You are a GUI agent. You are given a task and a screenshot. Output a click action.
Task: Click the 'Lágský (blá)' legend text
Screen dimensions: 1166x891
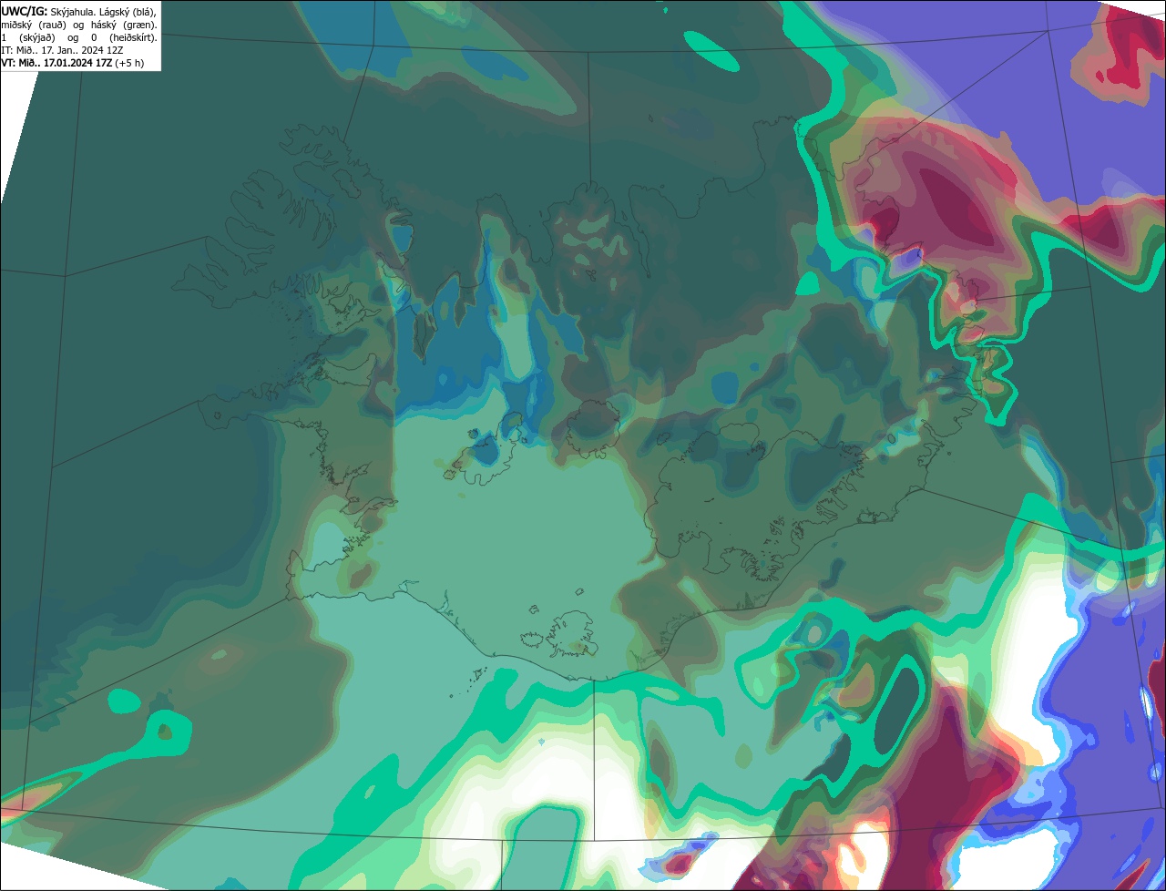pyautogui.click(x=128, y=13)
